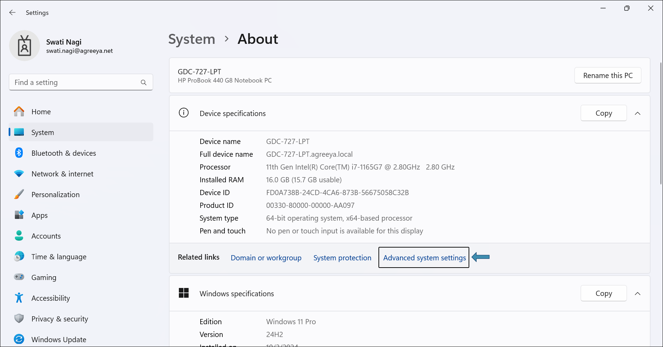Click the Version value 24H2
The width and height of the screenshot is (663, 347).
[x=275, y=334]
